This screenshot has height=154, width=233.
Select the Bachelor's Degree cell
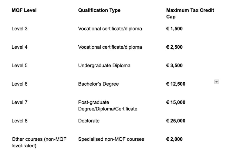click(98, 84)
